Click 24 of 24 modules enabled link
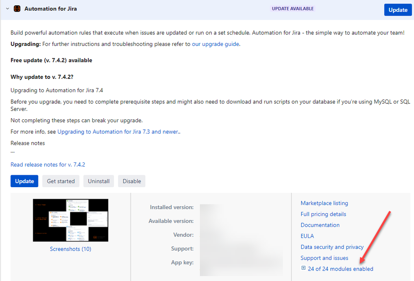 point(340,269)
